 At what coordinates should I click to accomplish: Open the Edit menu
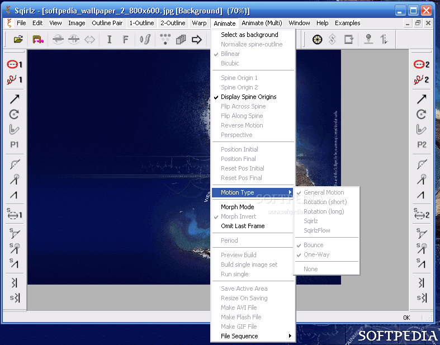[x=37, y=23]
